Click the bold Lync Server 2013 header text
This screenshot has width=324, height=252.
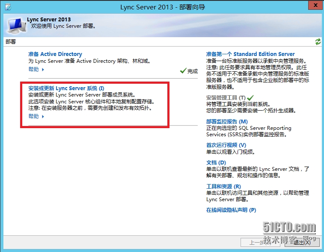(49, 19)
